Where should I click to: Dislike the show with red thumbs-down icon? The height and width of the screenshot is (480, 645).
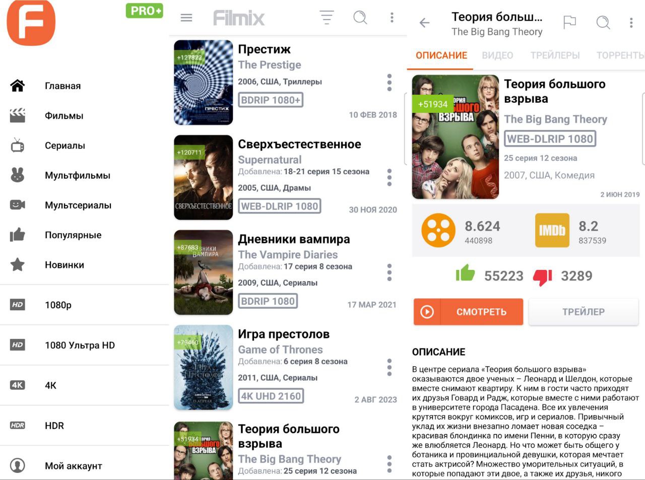point(543,277)
